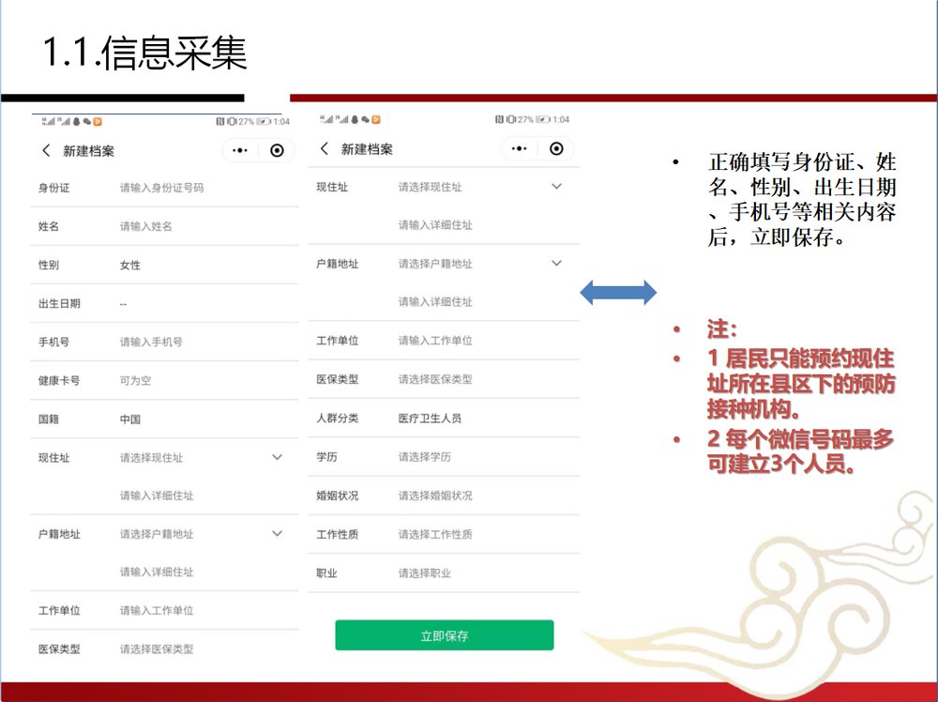The width and height of the screenshot is (938, 702).
Task: Expand 现住址 dropdown on left phone screen
Action: 277,457
